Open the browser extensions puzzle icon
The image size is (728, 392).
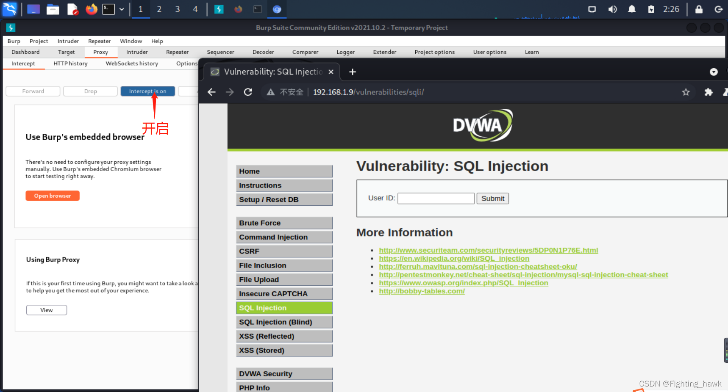pos(709,92)
